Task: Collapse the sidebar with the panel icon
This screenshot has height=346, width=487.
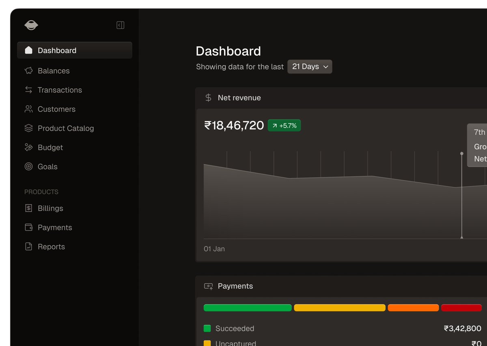Action: (x=121, y=25)
